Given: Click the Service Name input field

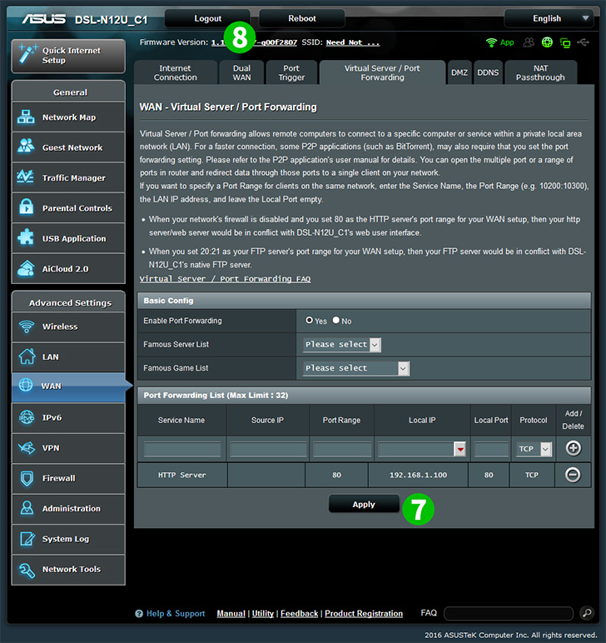Looking at the screenshot, I should (x=182, y=449).
